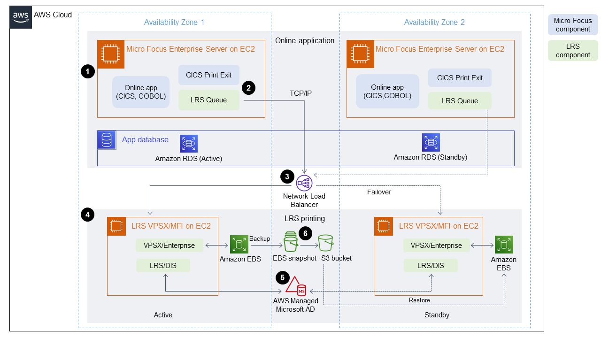This screenshot has height=338, width=601.
Task: Click the S3 bucket icon
Action: pos(327,243)
